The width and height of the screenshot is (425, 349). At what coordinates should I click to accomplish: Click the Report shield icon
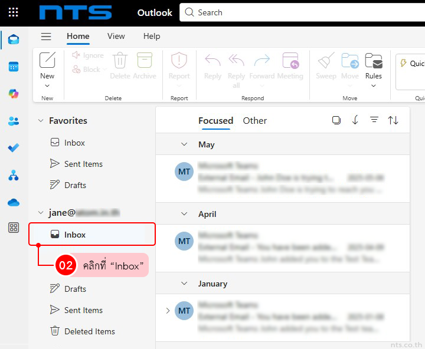[179, 60]
